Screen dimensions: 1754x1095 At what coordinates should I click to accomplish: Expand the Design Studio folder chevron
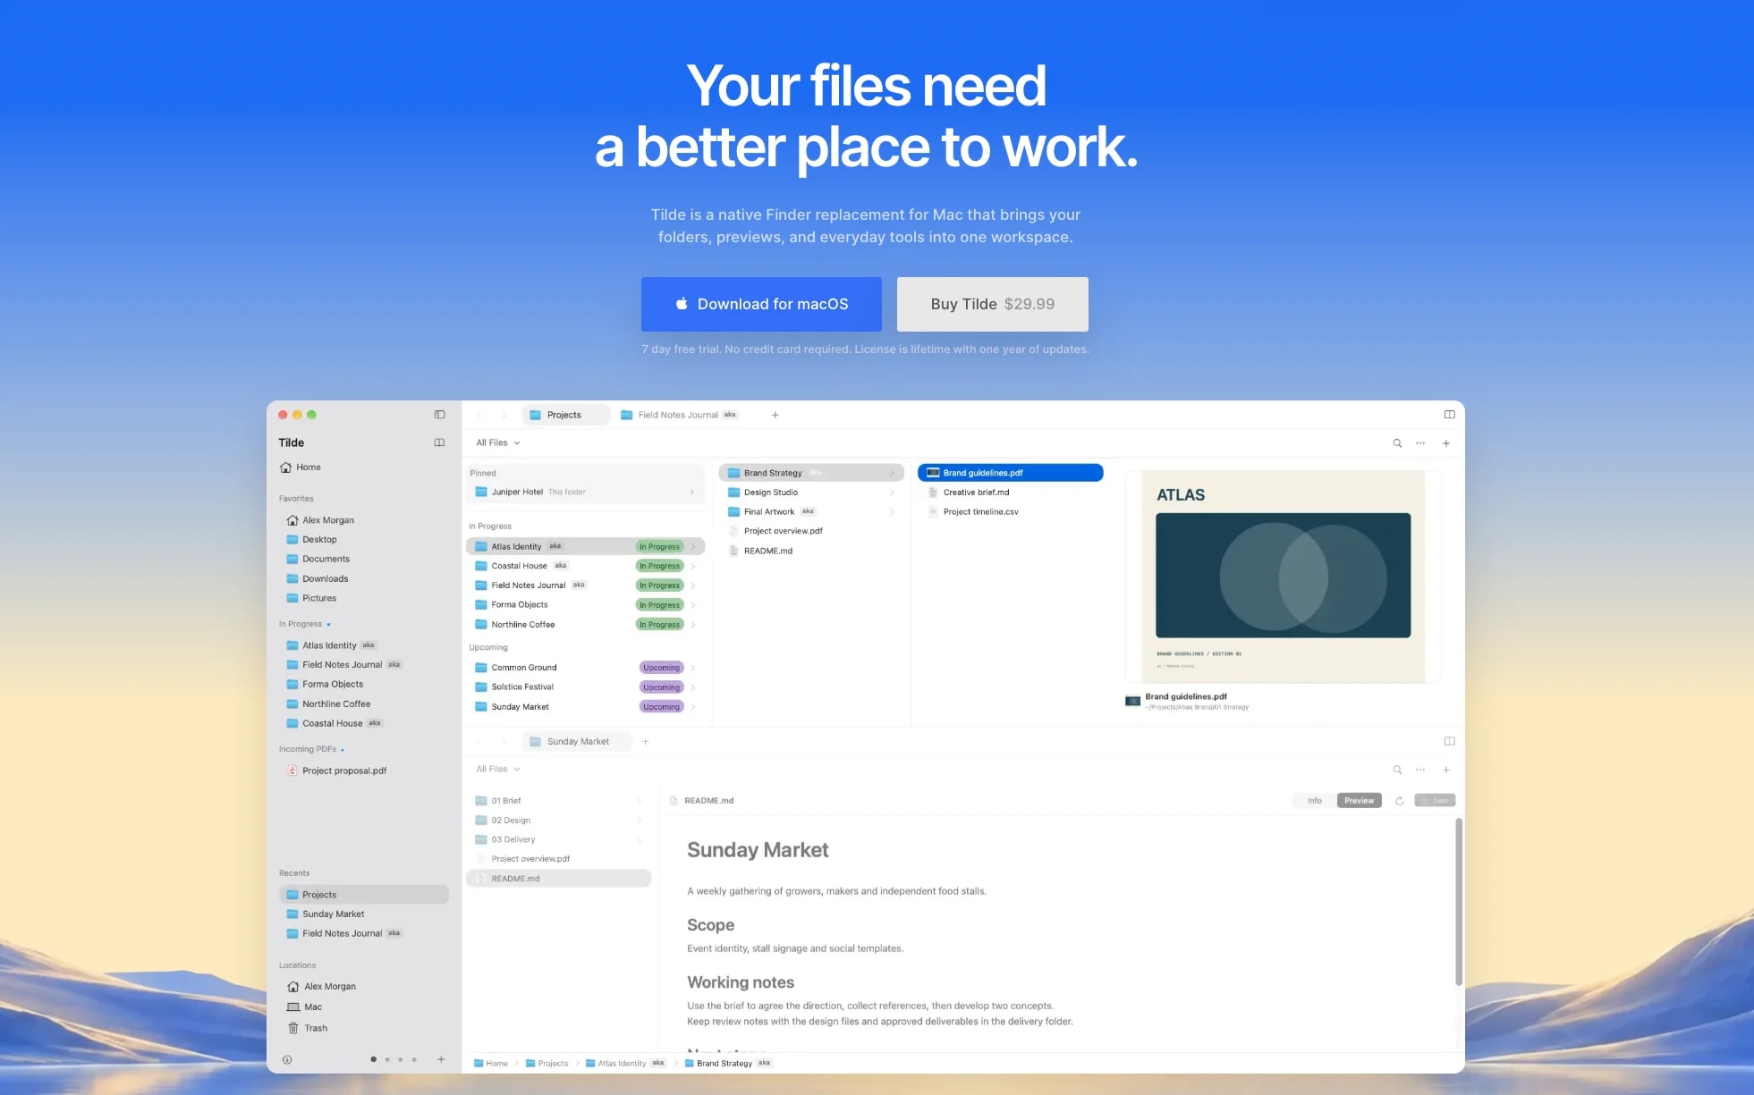click(x=891, y=493)
